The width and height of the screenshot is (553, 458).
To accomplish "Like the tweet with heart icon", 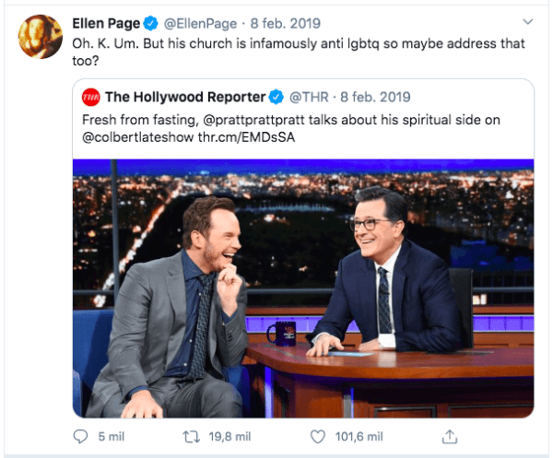I will (317, 437).
